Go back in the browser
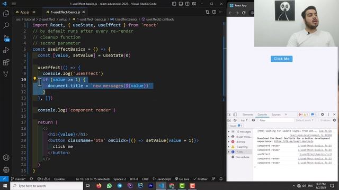 (x=230, y=13)
